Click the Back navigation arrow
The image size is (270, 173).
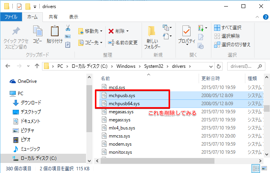(8, 66)
